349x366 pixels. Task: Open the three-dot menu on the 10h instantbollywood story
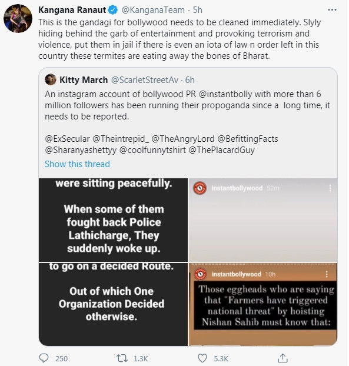click(327, 274)
